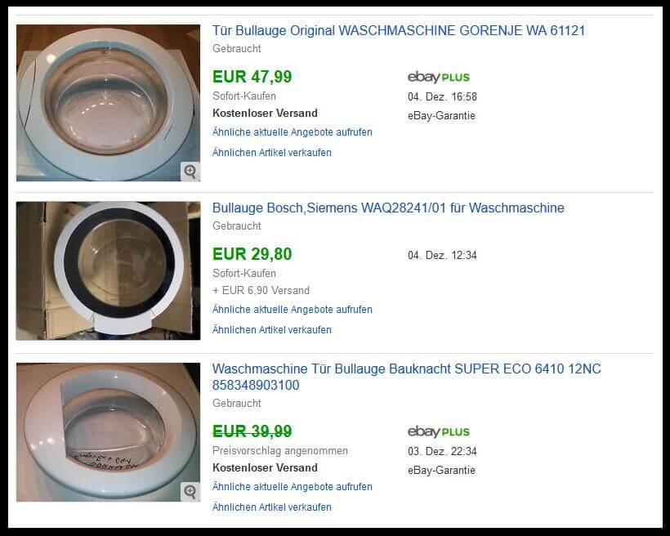Click magnifier icon on Gorenje door image
The image size is (670, 536).
click(190, 172)
